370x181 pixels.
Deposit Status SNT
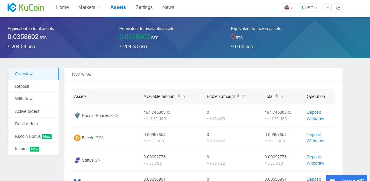[x=314, y=157]
